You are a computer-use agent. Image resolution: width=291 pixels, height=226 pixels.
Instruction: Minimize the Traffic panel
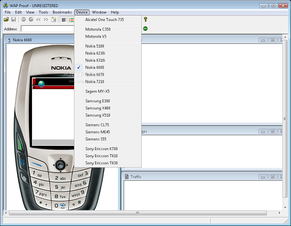263,177
